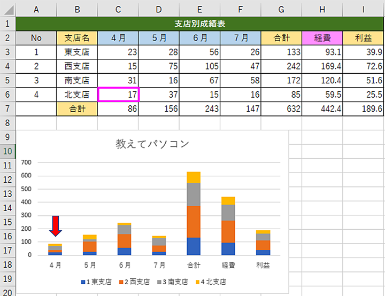Select the 東支店 cell in the table

[x=77, y=52]
